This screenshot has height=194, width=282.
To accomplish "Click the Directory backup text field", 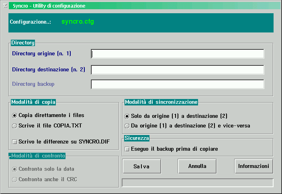I will point(177,84).
